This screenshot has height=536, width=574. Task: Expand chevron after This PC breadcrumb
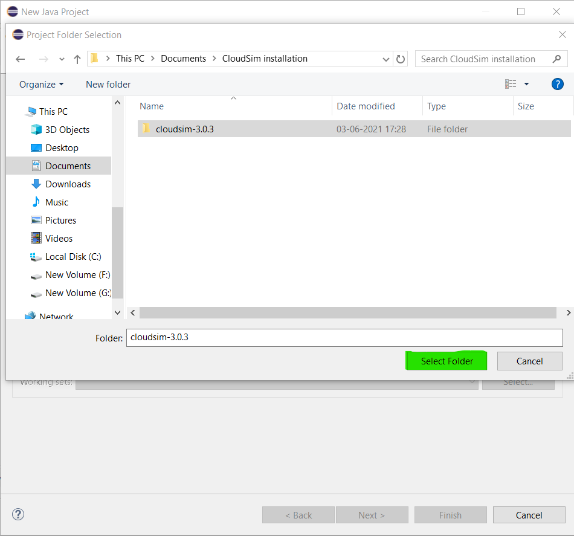point(153,59)
